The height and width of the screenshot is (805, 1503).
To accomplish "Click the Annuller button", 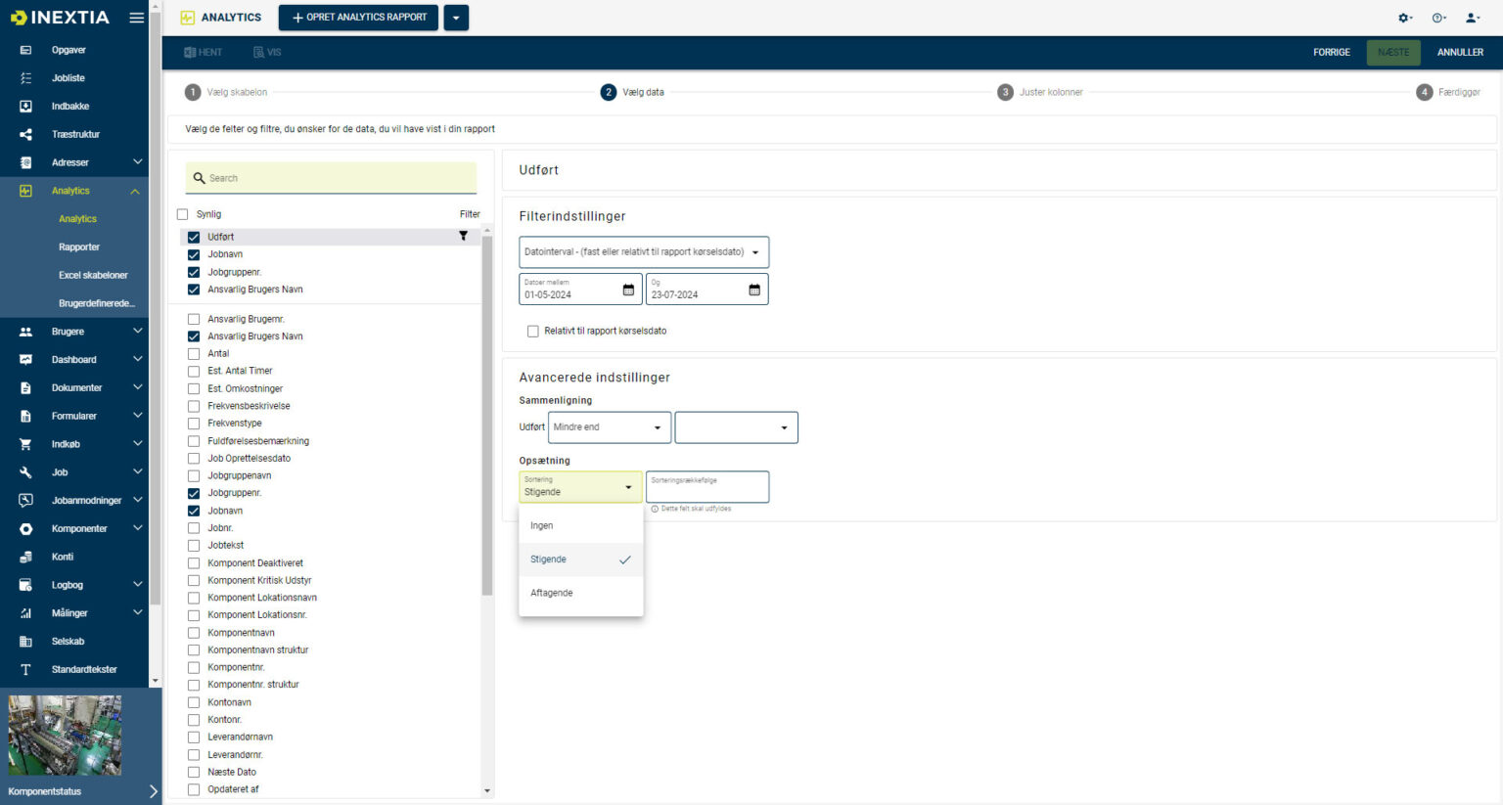I will tap(1460, 53).
